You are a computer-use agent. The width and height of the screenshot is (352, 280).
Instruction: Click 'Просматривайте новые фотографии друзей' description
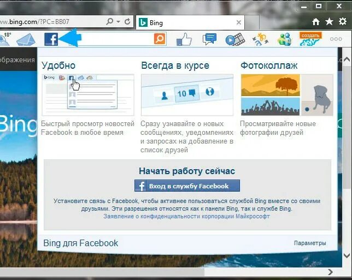tap(278, 128)
